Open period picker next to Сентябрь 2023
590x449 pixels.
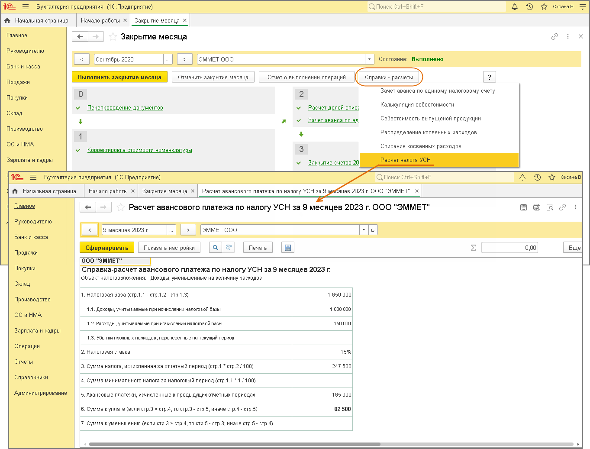(168, 59)
